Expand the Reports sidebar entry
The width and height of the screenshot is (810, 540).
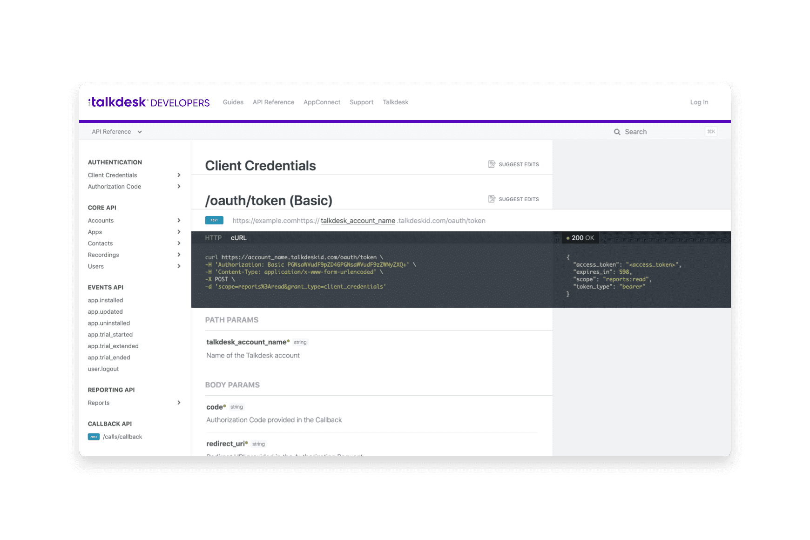pos(179,403)
